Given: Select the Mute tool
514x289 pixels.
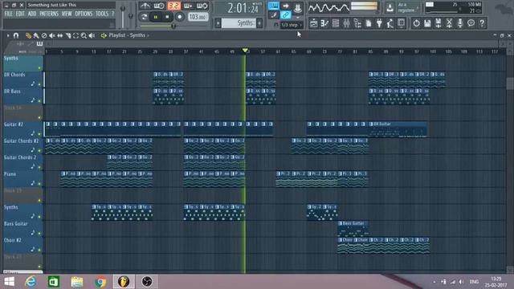Looking at the screenshot, I should [x=51, y=35].
